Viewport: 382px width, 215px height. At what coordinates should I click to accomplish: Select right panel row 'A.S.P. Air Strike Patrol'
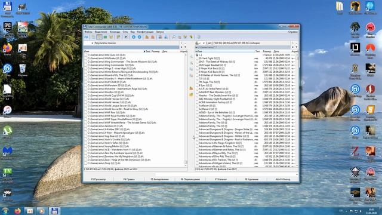245,89
